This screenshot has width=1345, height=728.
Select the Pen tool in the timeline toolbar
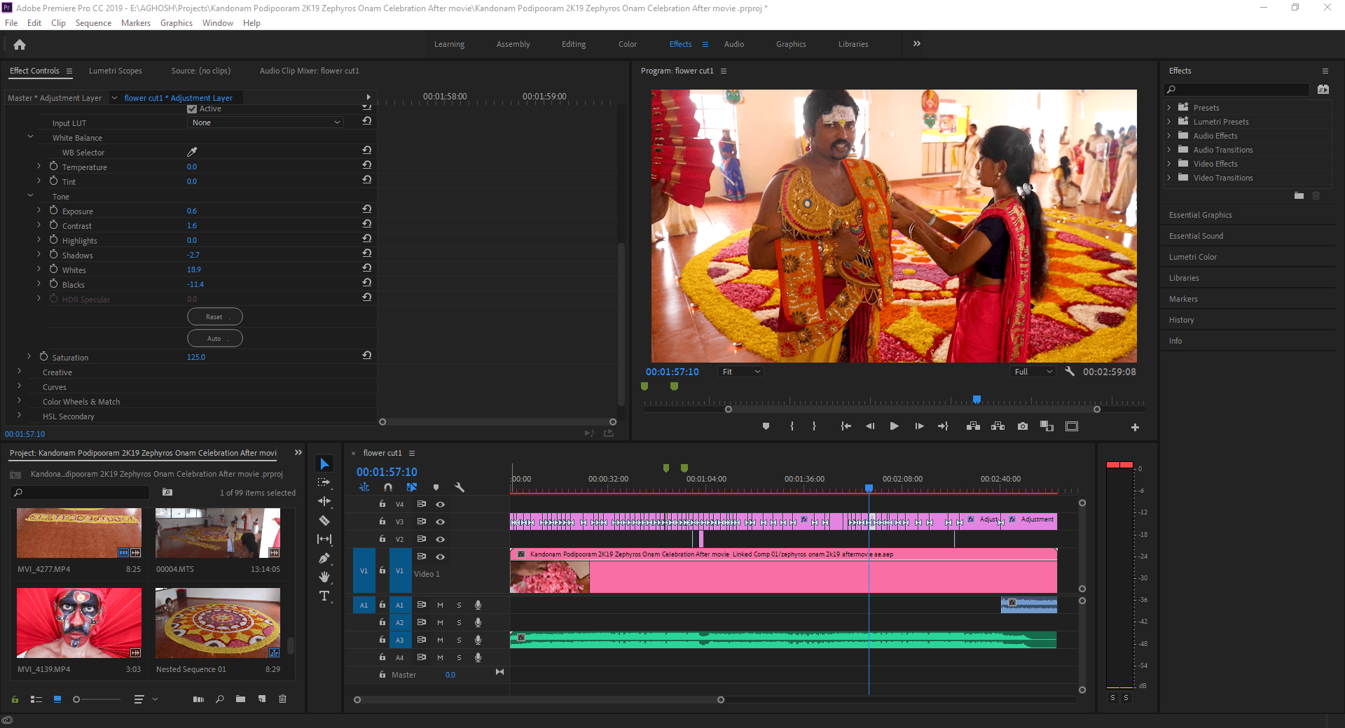(x=324, y=558)
